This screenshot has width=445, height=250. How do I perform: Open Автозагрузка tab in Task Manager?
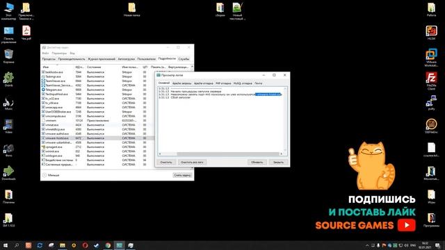(x=126, y=59)
